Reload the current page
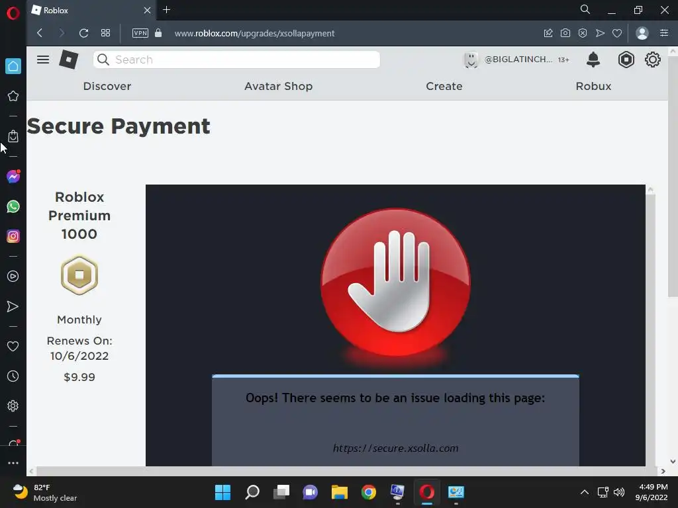The image size is (678, 508). tap(83, 33)
